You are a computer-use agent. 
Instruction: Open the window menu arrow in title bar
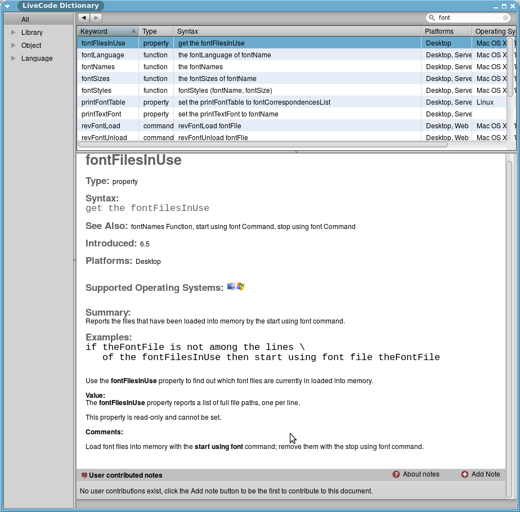pyautogui.click(x=7, y=6)
